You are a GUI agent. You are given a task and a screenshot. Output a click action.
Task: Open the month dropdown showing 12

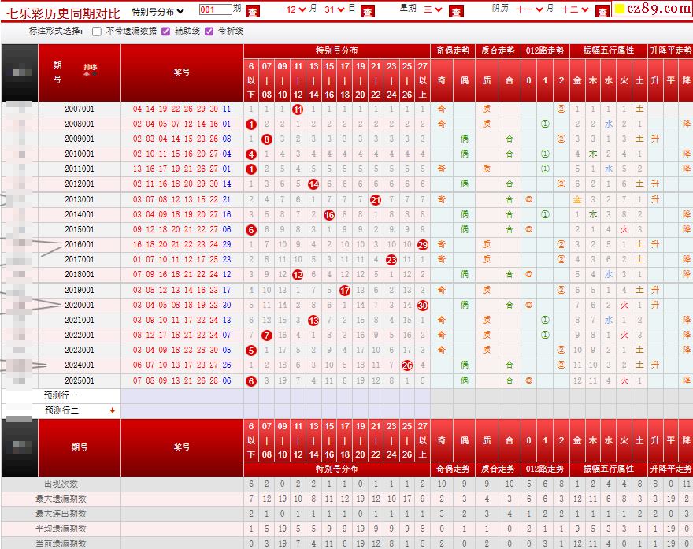(x=295, y=9)
